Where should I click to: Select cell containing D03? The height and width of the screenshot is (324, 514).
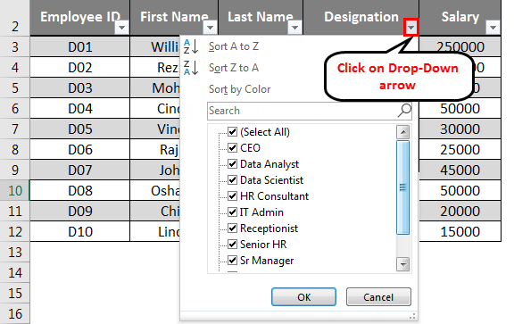80,87
